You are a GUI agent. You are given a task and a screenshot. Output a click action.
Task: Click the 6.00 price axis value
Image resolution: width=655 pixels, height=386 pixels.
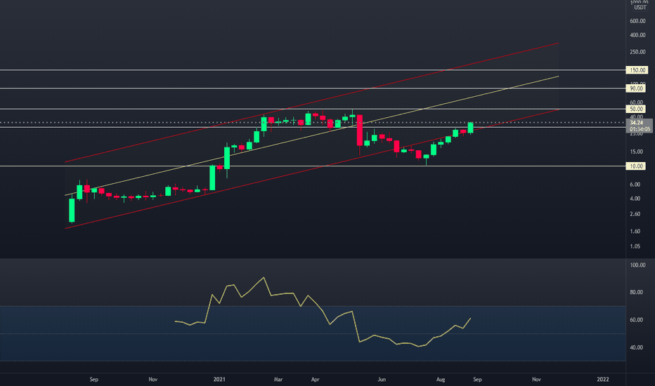(x=635, y=185)
